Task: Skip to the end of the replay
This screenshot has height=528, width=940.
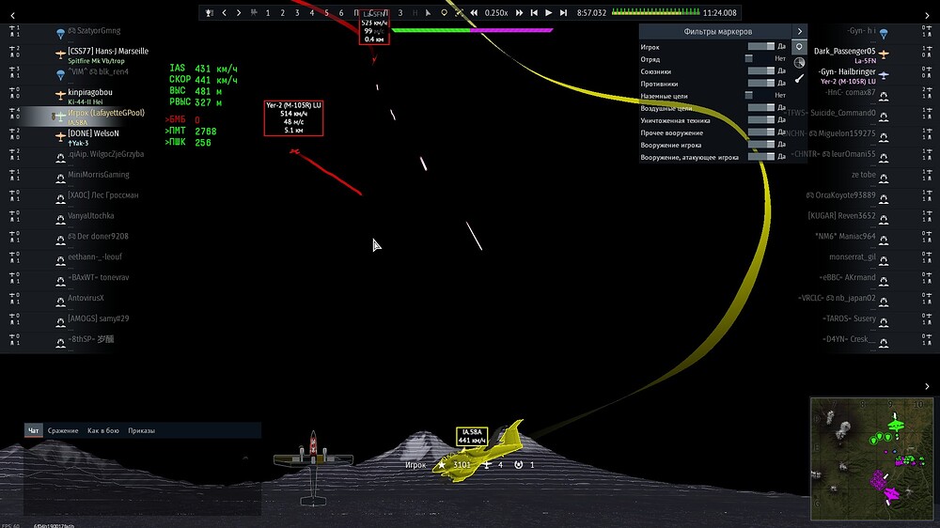Action: pyautogui.click(x=563, y=12)
